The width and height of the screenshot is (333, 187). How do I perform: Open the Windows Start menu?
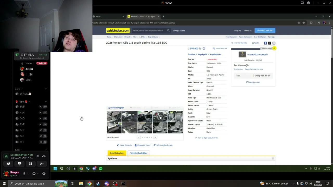[4, 184]
